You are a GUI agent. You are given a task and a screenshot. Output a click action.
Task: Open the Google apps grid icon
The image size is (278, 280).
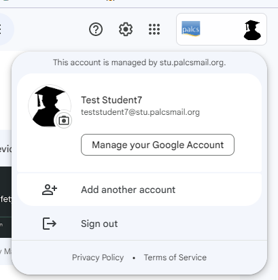pyautogui.click(x=154, y=29)
